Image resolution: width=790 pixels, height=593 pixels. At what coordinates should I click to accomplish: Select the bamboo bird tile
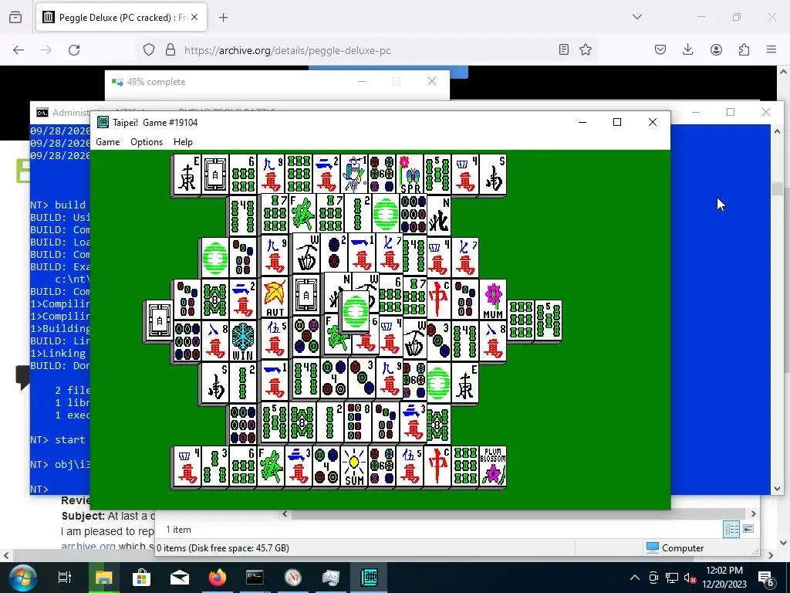point(354,174)
